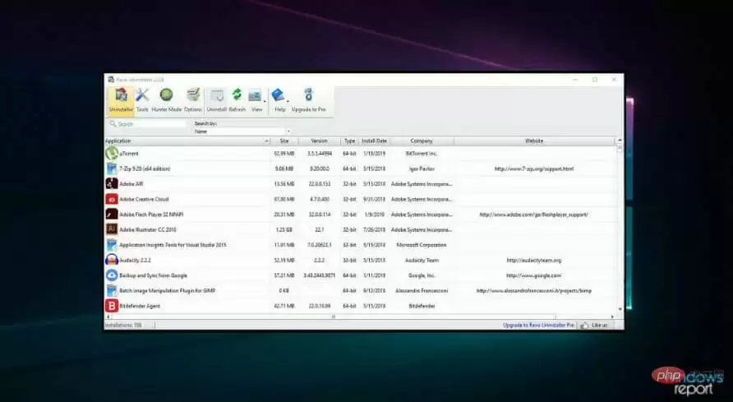Click the Like us button

[594, 325]
